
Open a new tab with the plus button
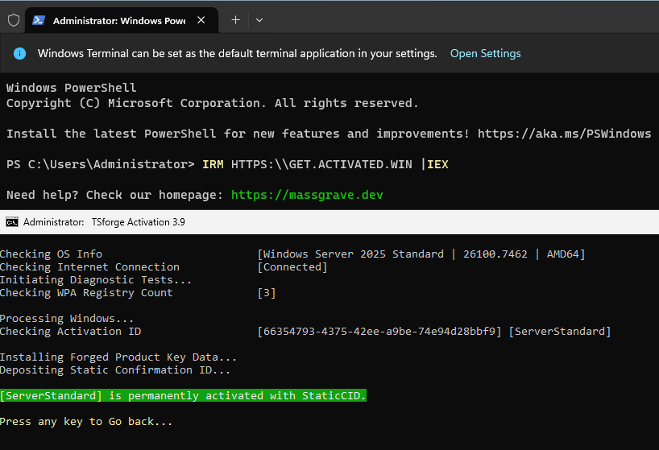point(236,20)
